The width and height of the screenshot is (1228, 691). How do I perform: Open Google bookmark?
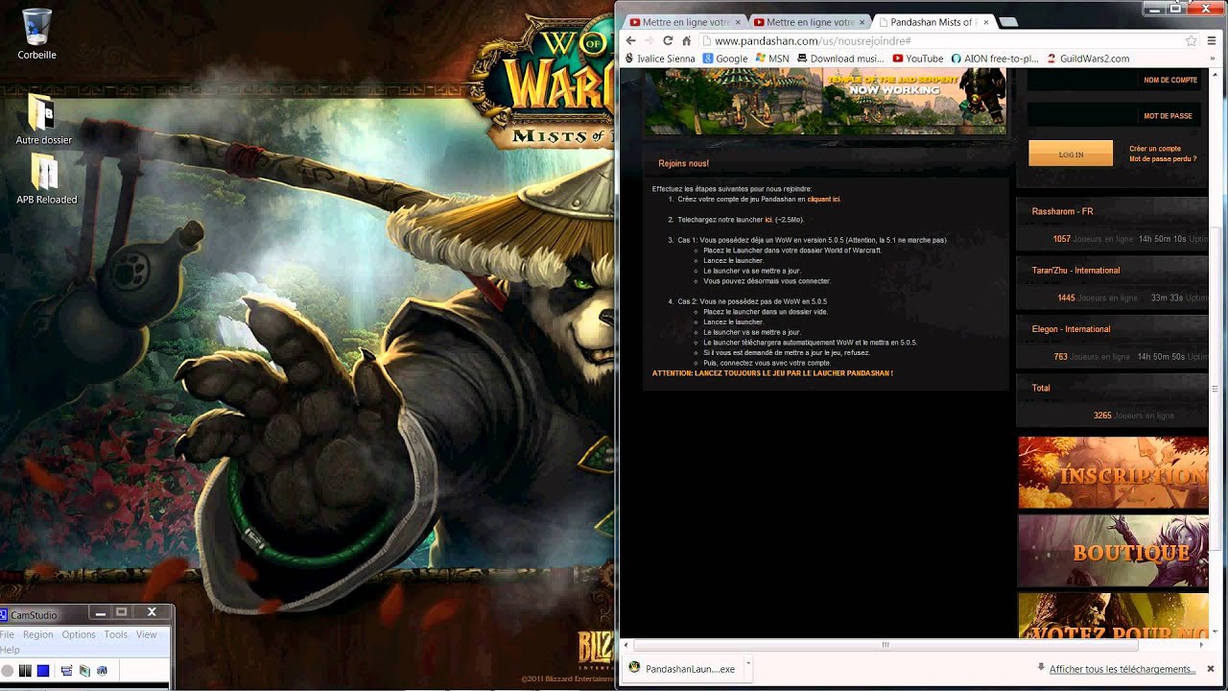coord(725,59)
